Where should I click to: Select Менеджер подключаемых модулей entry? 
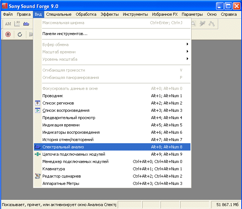(112, 161)
